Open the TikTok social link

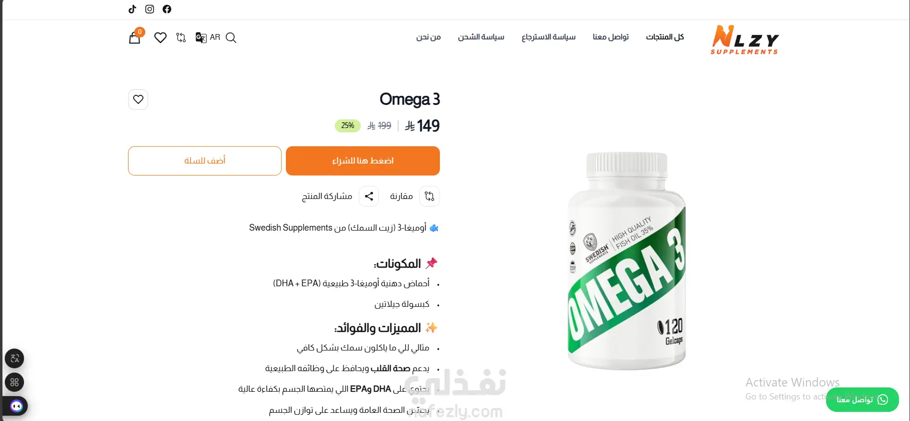pyautogui.click(x=132, y=9)
